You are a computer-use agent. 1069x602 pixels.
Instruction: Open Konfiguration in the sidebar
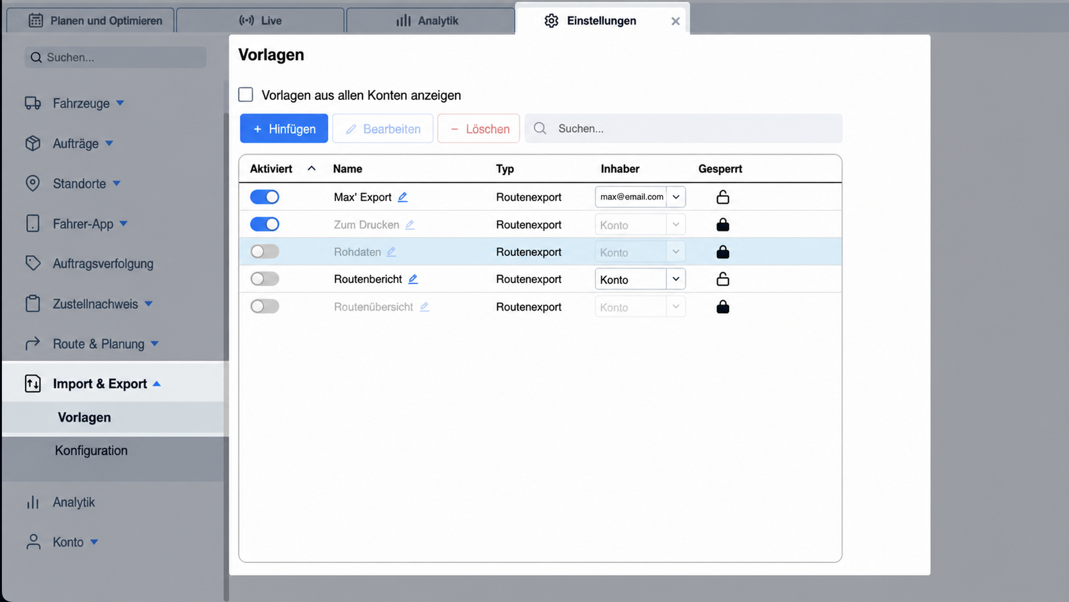coord(91,451)
